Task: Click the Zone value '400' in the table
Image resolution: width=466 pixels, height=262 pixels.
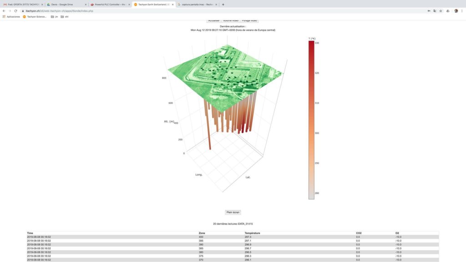Action: (x=201, y=237)
